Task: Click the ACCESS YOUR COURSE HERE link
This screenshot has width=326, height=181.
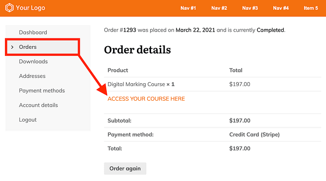Action: pos(146,99)
